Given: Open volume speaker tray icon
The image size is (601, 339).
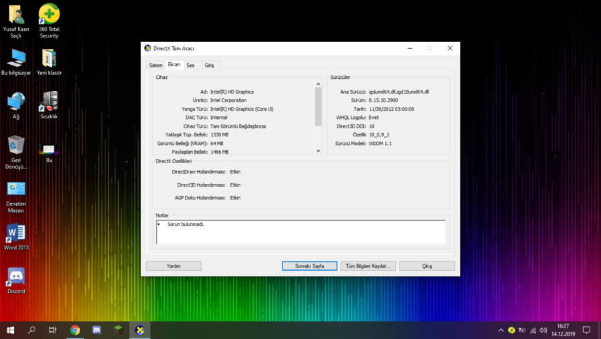Looking at the screenshot, I should [543, 330].
